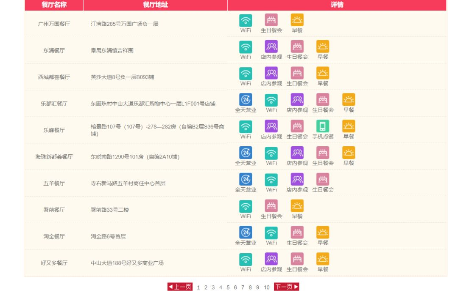Jump to page 10 of results

click(266, 287)
